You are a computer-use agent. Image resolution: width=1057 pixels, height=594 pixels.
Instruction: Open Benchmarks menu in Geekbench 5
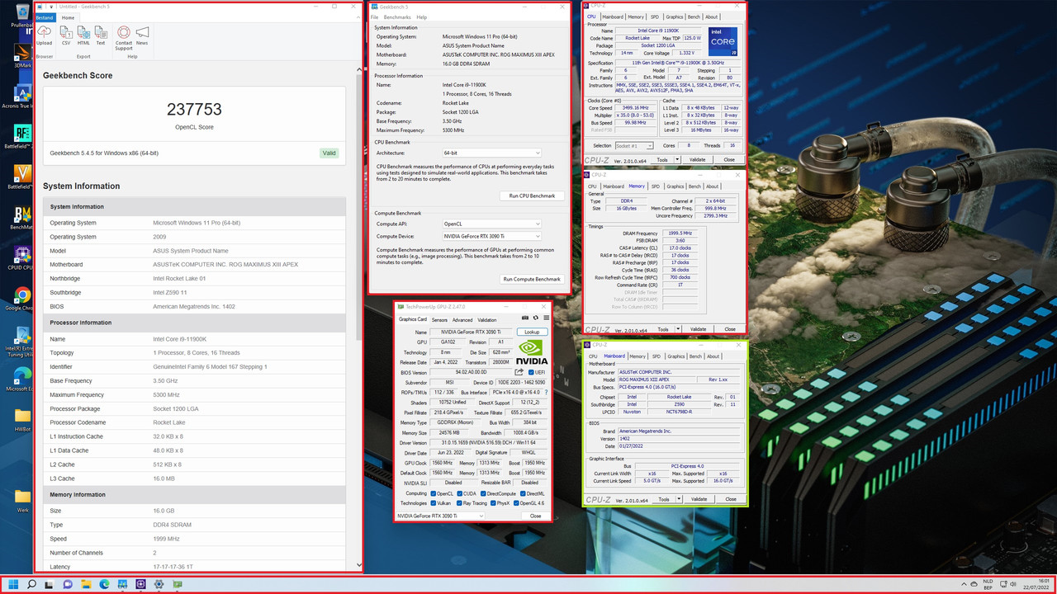pyautogui.click(x=397, y=17)
